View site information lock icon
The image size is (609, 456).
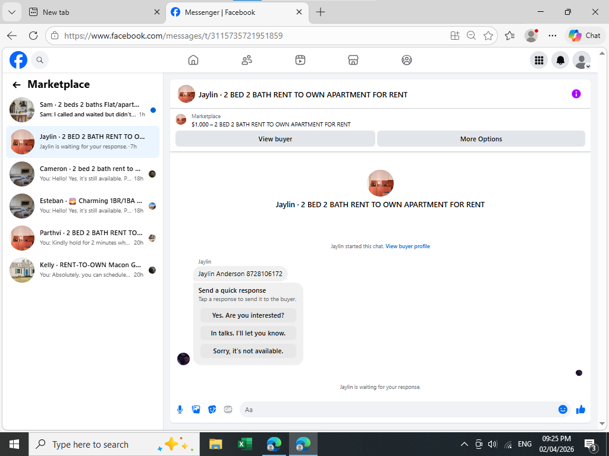pyautogui.click(x=55, y=36)
